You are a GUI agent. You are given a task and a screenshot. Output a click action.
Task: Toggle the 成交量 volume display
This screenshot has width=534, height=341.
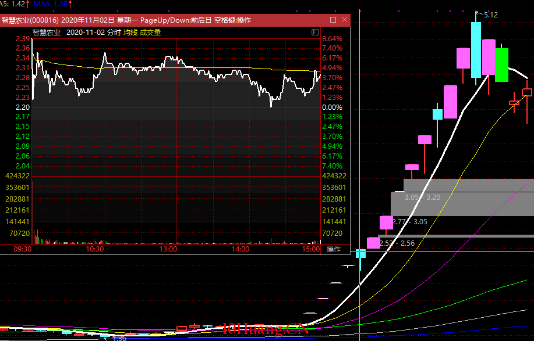pyautogui.click(x=150, y=33)
